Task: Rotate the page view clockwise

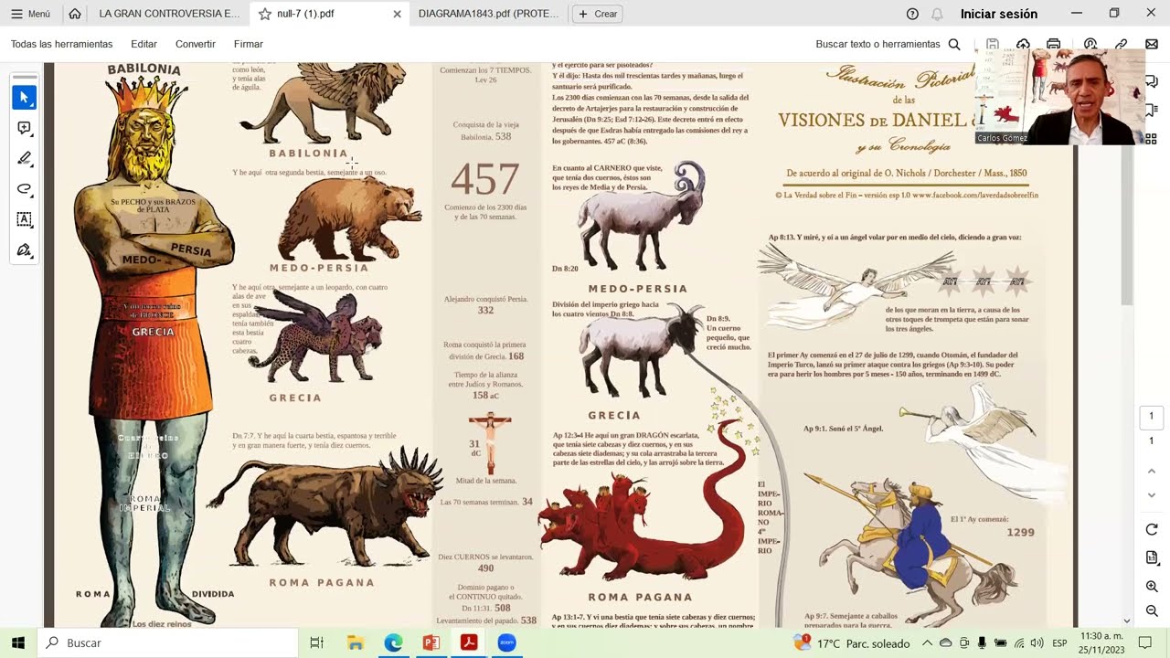Action: 1152,530
